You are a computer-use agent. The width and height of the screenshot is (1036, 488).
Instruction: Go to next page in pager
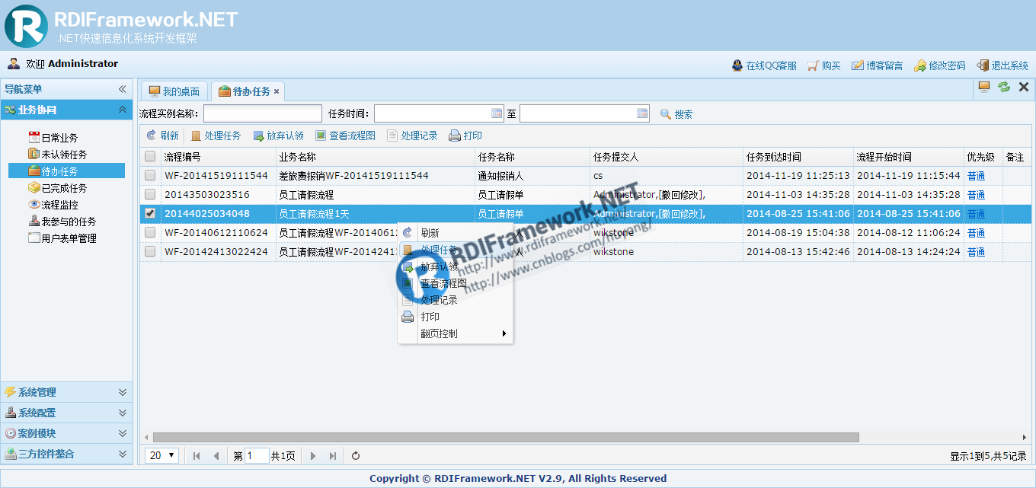312,456
